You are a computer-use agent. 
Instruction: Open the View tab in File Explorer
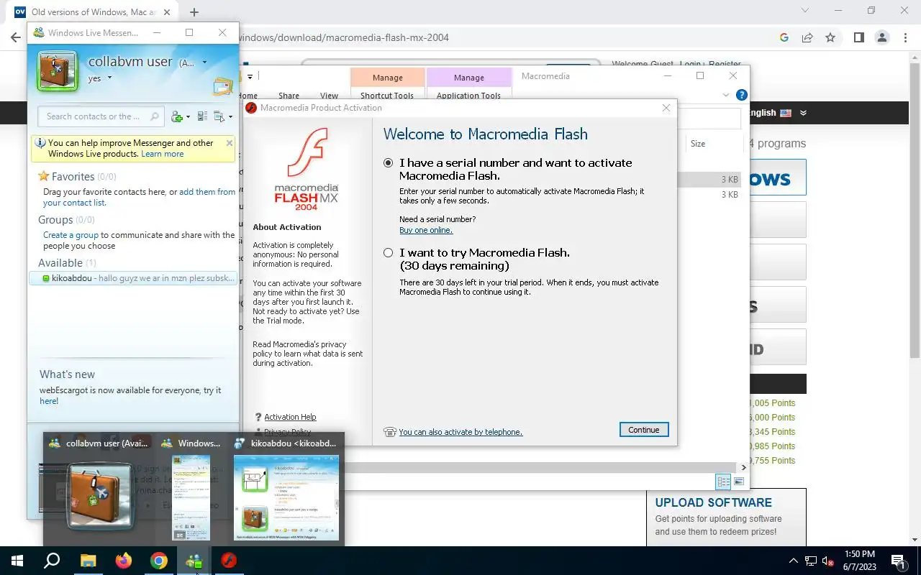pyautogui.click(x=329, y=95)
